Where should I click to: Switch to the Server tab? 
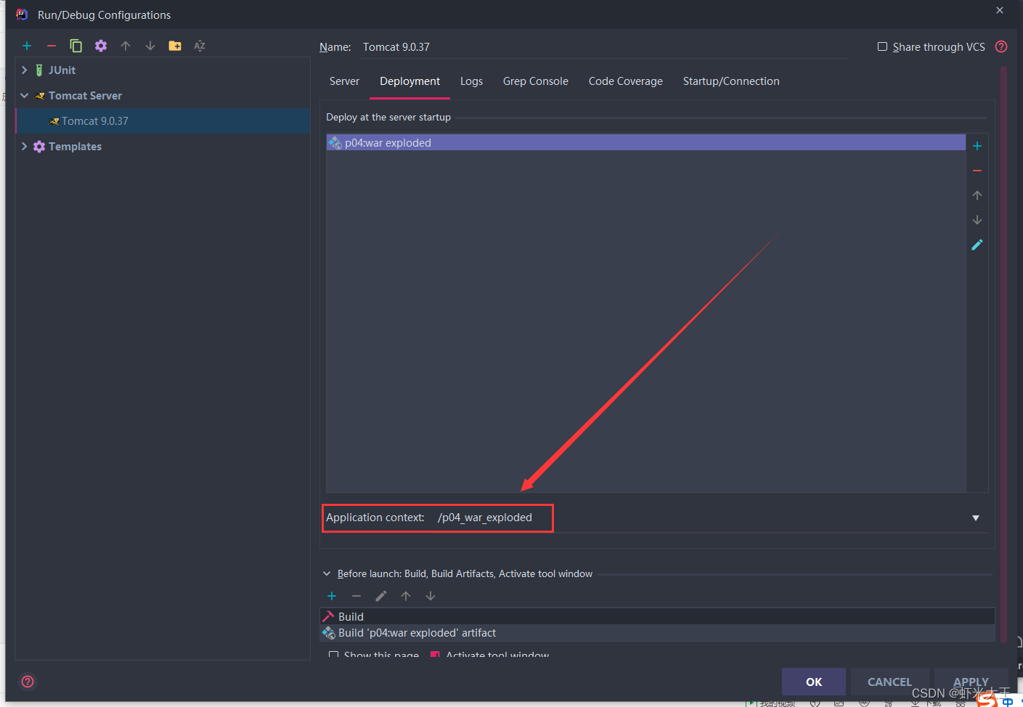tap(344, 81)
